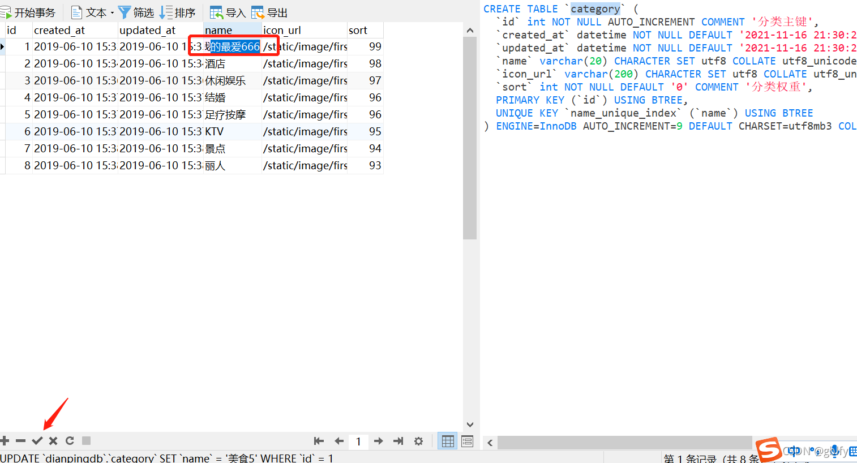Click the sort column header

(x=365, y=30)
